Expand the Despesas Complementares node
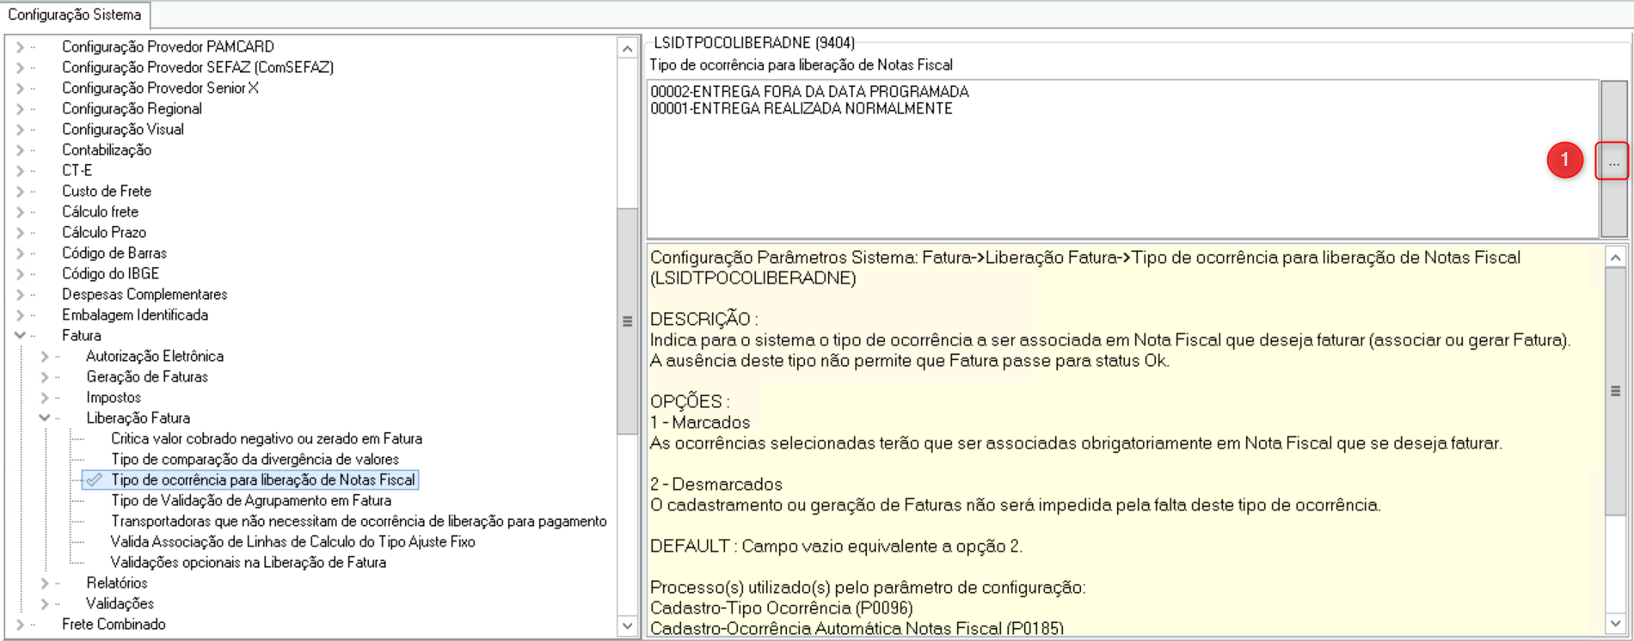Image resolution: width=1634 pixels, height=641 pixels. point(20,294)
